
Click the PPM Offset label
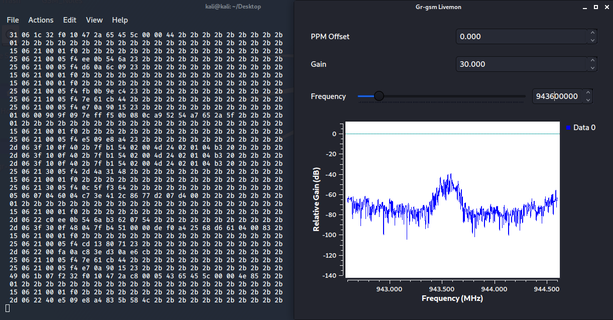tap(330, 37)
